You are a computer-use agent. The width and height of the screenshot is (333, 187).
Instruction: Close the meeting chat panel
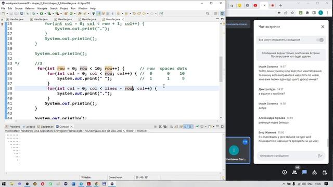click(x=323, y=26)
